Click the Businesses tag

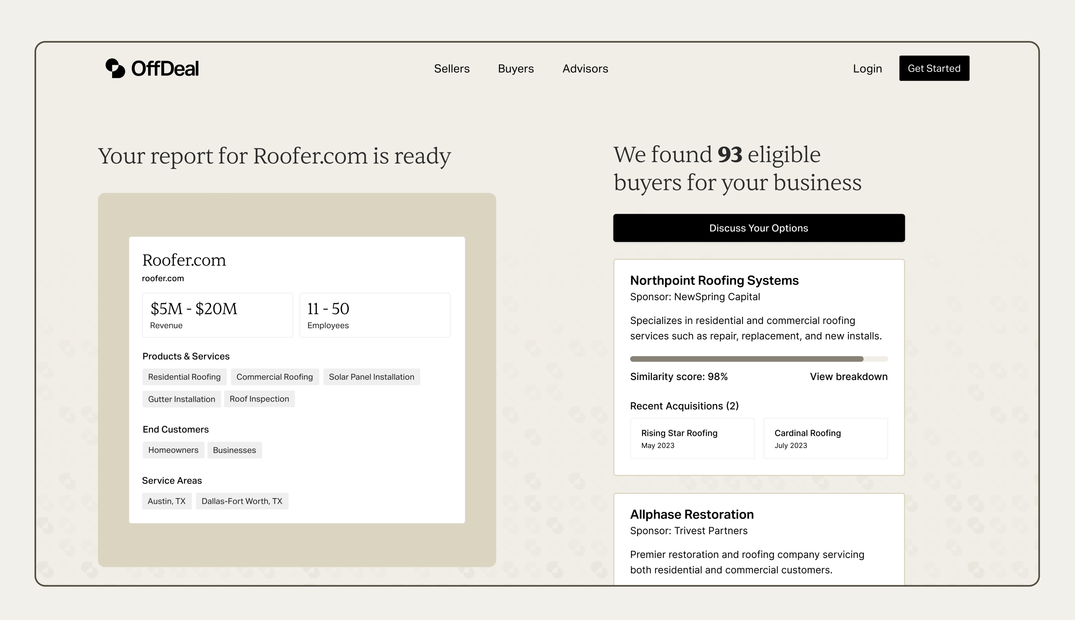234,450
